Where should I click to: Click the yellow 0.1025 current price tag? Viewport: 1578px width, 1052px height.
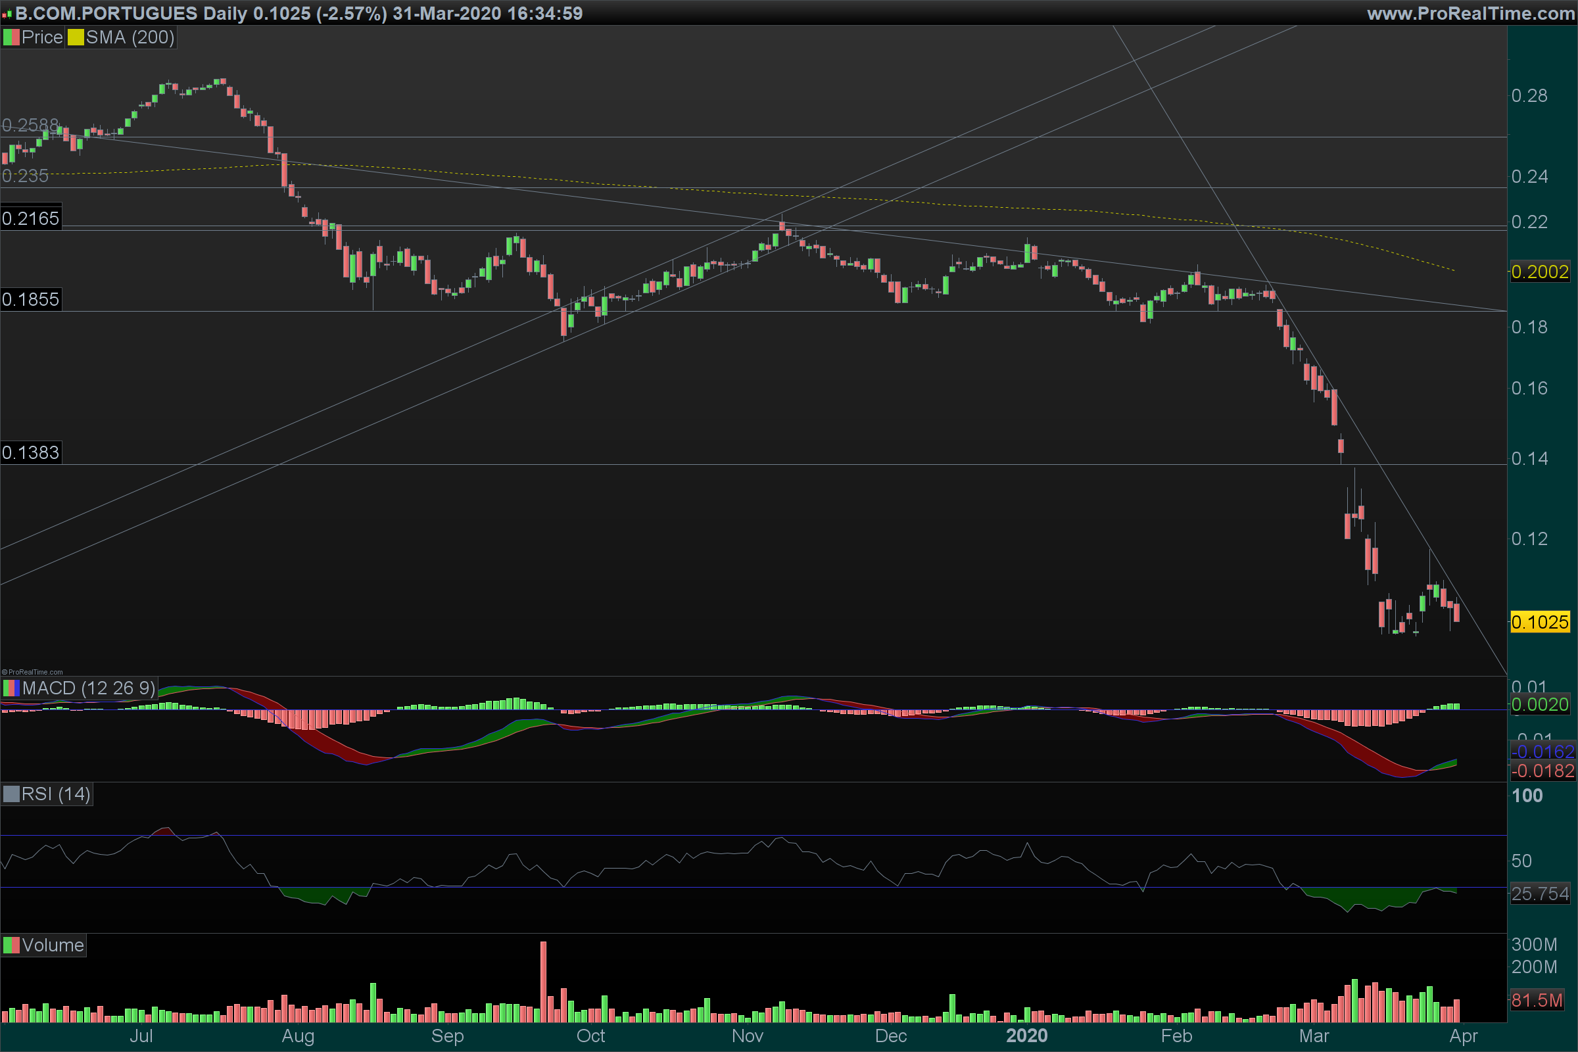tap(1540, 622)
